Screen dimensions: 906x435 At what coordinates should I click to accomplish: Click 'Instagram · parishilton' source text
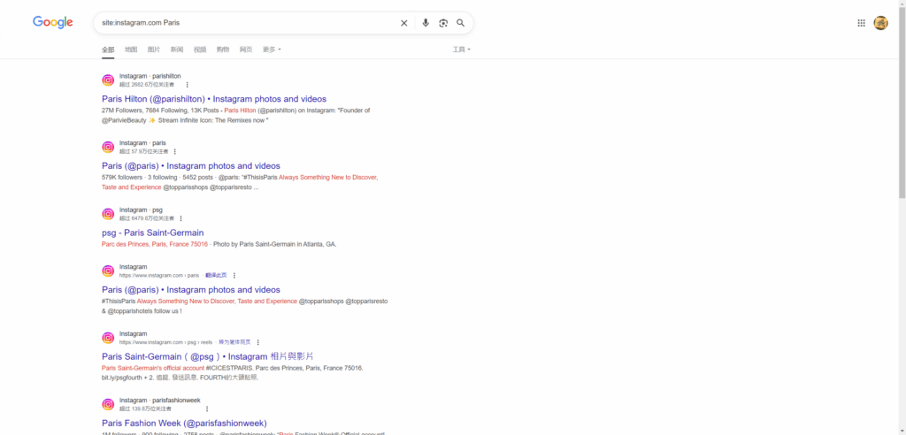[150, 76]
